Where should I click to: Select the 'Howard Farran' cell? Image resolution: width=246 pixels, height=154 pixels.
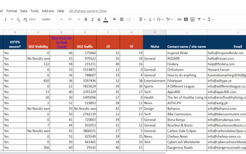click(226, 70)
